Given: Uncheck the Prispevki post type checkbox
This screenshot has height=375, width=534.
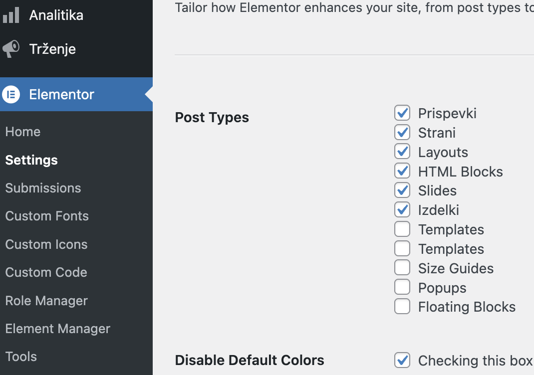Looking at the screenshot, I should click(x=402, y=113).
